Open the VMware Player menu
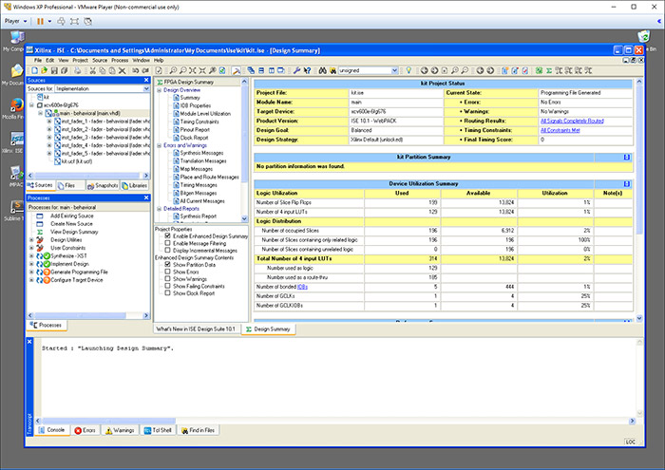Screen dimensions: 665x470 [16, 21]
